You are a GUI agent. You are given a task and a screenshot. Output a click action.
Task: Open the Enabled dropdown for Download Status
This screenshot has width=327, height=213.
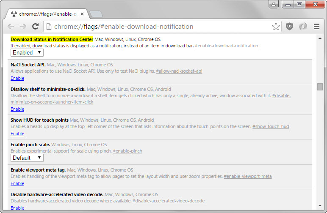click(x=27, y=53)
